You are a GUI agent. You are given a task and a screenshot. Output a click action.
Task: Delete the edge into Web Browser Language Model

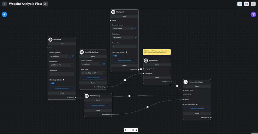click(x=141, y=69)
